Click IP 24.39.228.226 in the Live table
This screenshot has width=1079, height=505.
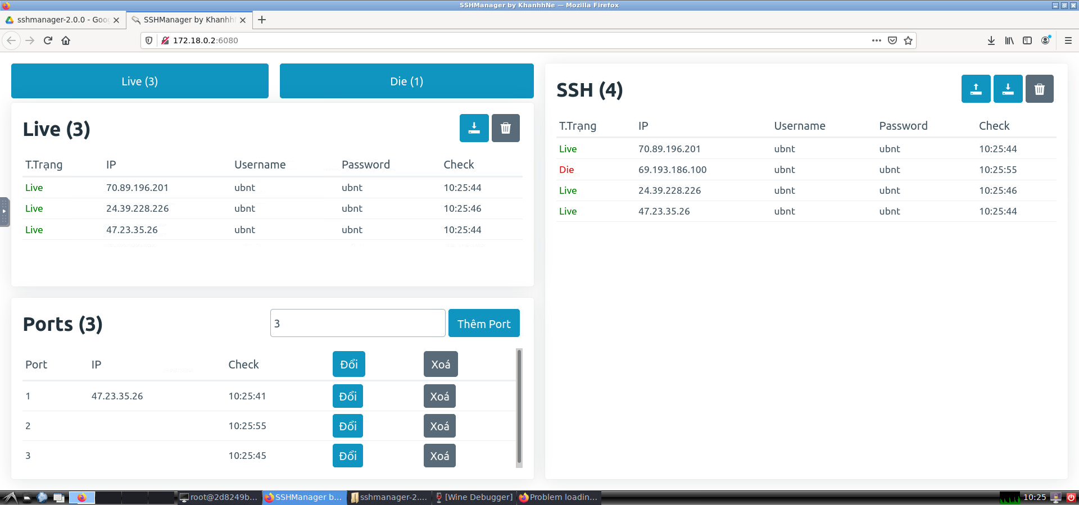click(x=137, y=208)
